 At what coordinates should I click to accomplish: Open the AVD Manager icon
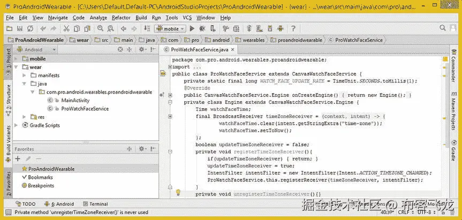tap(260, 28)
